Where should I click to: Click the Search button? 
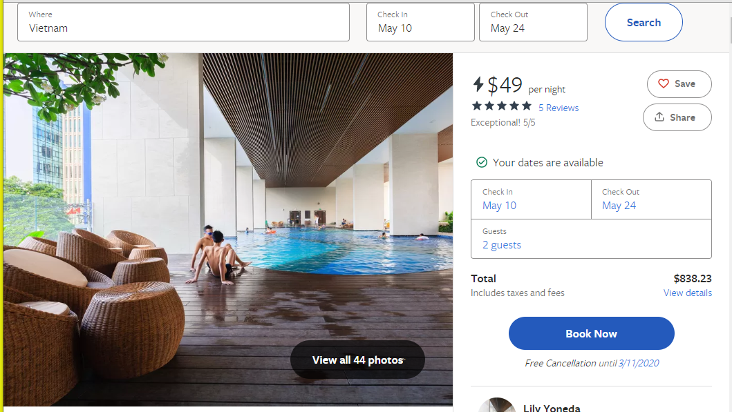point(644,23)
